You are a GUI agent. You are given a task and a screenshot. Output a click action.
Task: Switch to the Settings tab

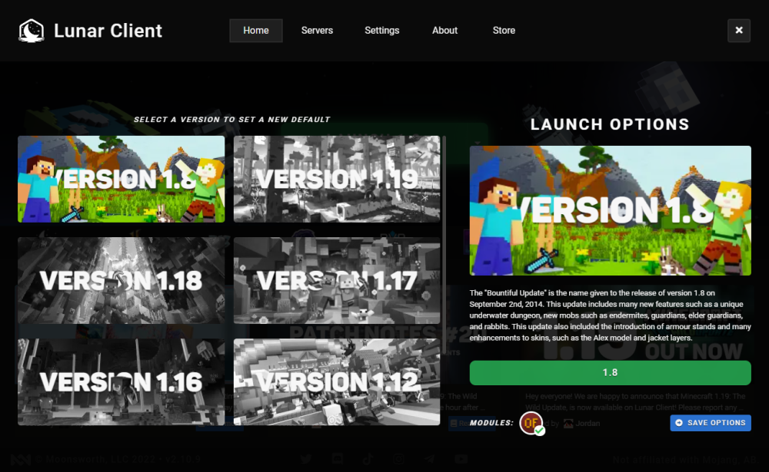point(381,31)
